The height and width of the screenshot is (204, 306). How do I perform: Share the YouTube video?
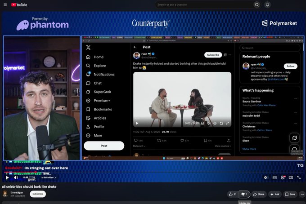tap(259, 194)
